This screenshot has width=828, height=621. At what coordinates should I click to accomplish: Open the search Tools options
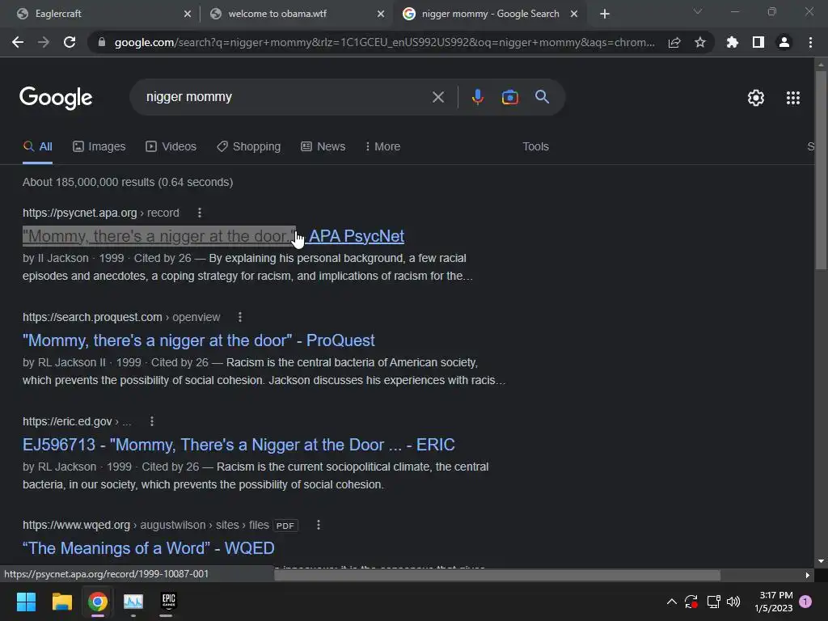coord(535,146)
